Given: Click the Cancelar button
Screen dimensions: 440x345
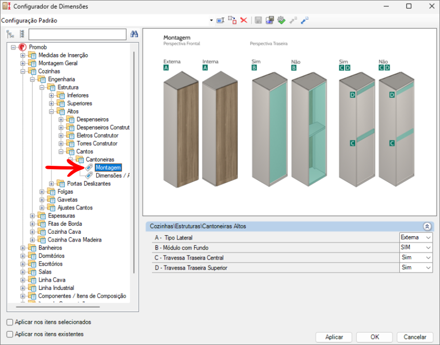Looking at the screenshot, I should pyautogui.click(x=415, y=337).
